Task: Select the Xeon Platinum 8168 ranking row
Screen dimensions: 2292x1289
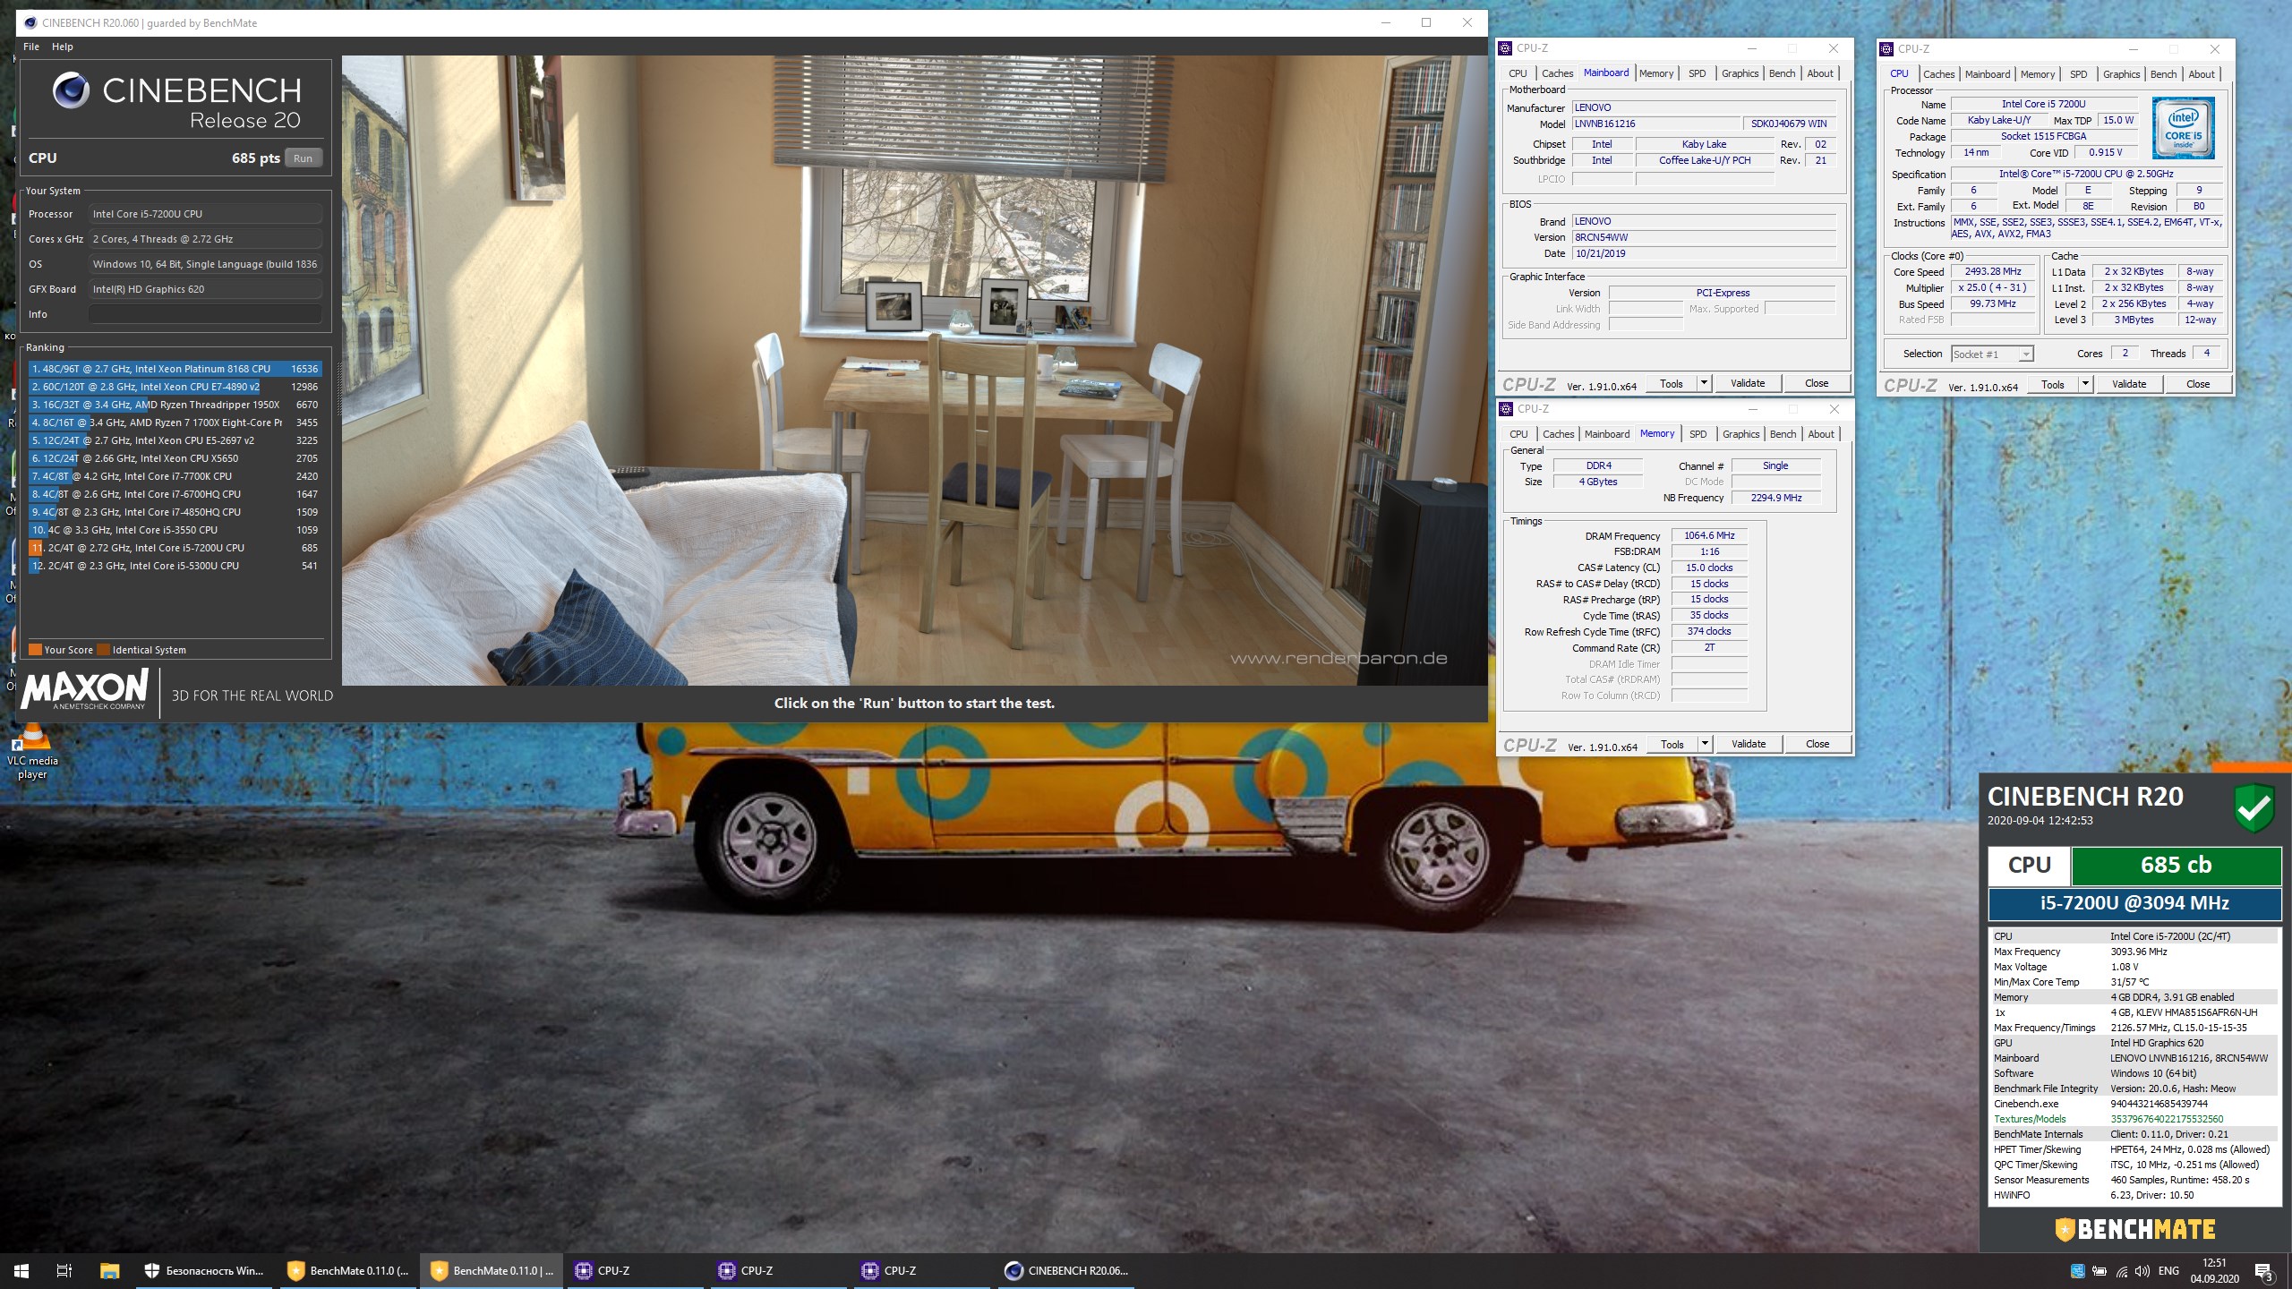Action: [x=175, y=369]
